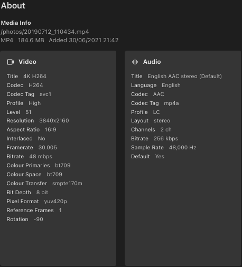242x267 pixels.
Task: Click the Media Info label
Action: coord(16,23)
